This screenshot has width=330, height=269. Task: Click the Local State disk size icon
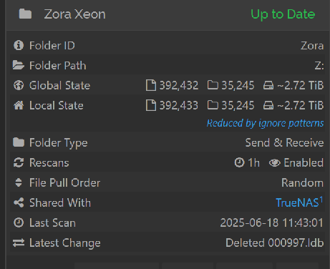tap(268, 105)
